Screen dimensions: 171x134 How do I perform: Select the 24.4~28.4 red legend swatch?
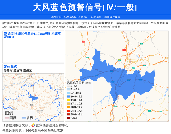68,110
